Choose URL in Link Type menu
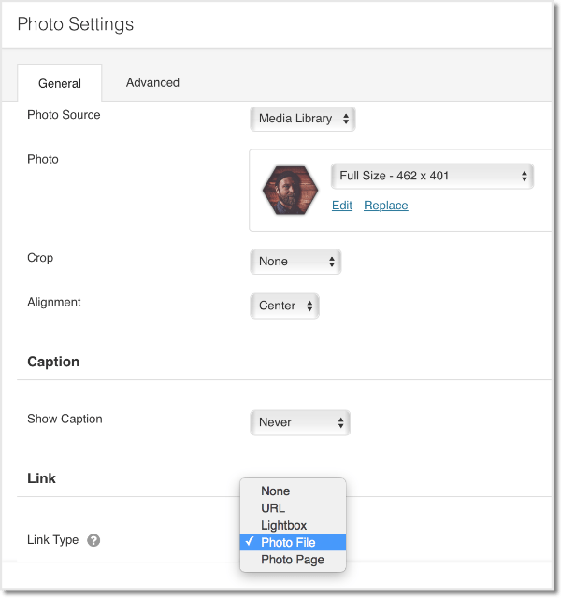 [273, 508]
